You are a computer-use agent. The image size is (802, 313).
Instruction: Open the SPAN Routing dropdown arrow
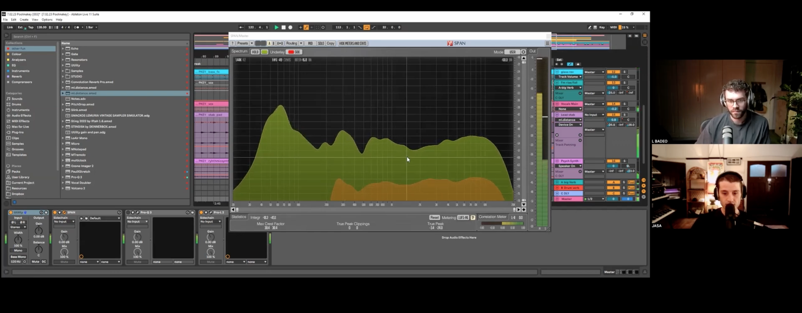coord(301,43)
